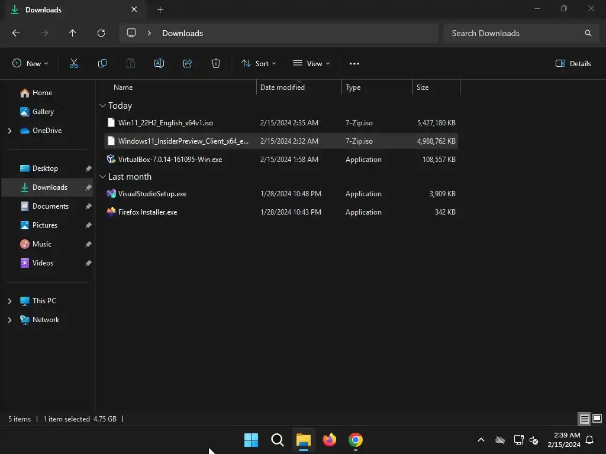Image resolution: width=606 pixels, height=454 pixels.
Task: Open the Sort dropdown
Action: click(x=259, y=64)
